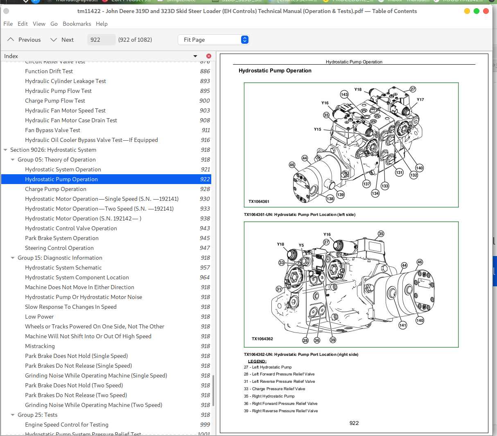Click the left side pump port diagram
Image resolution: width=497 pixels, height=436 pixels.
(x=351, y=145)
